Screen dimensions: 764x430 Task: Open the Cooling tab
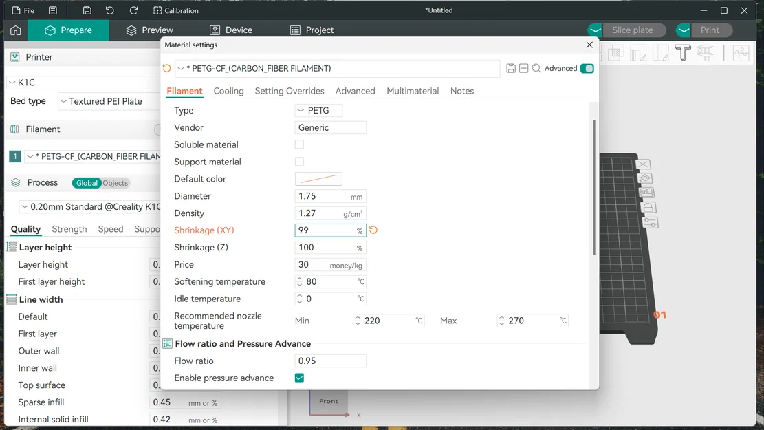[228, 92]
